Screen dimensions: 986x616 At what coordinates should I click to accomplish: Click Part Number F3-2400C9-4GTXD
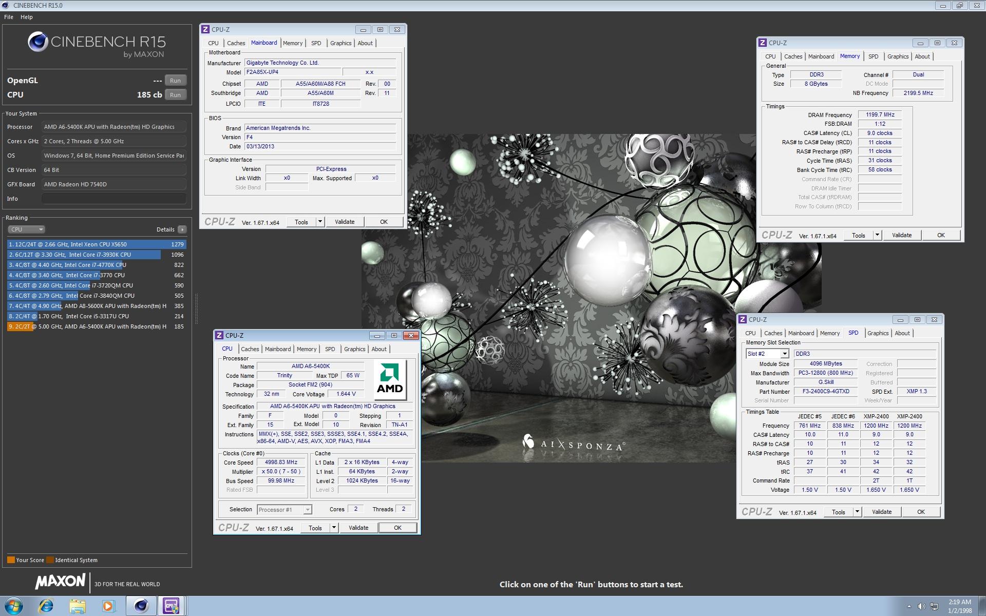click(825, 392)
